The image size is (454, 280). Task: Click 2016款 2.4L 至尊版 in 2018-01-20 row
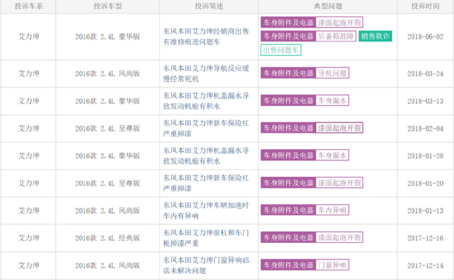coord(107,183)
